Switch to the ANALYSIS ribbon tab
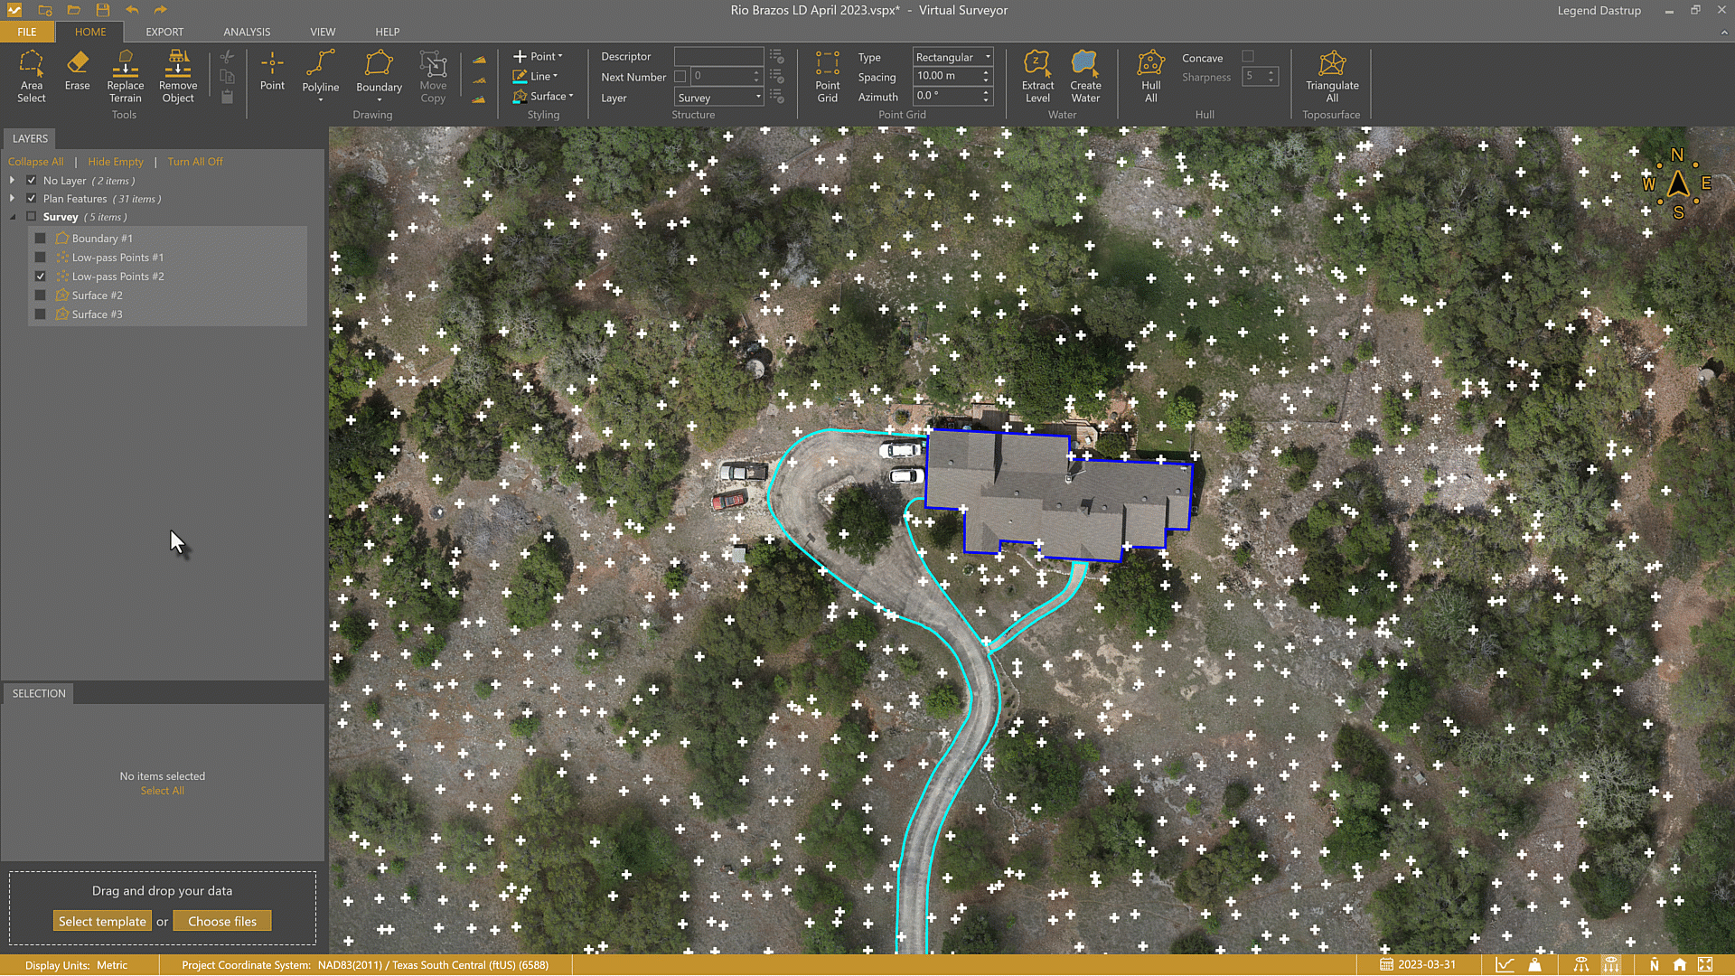Viewport: 1735px width, 976px height. click(x=247, y=32)
